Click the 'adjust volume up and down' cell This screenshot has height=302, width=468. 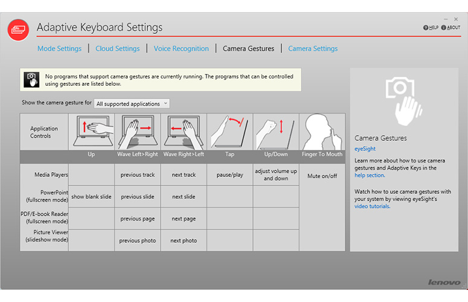point(276,175)
